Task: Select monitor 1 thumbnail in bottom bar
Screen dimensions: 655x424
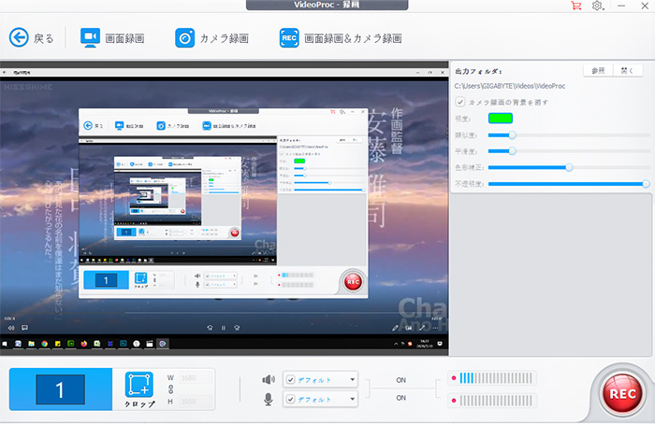Action: point(60,389)
